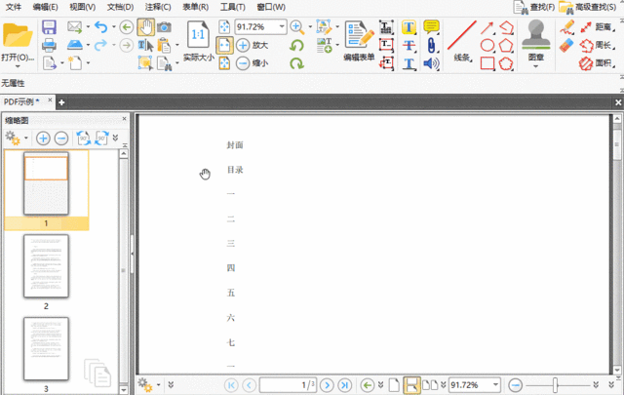Select page 2 thumbnail in sidebar
This screenshot has width=624, height=395.
point(48,266)
